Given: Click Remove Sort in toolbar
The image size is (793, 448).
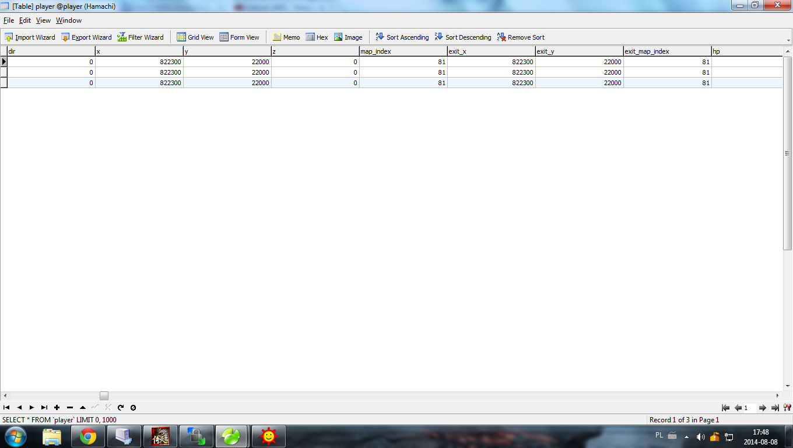Looking at the screenshot, I should click(x=521, y=37).
